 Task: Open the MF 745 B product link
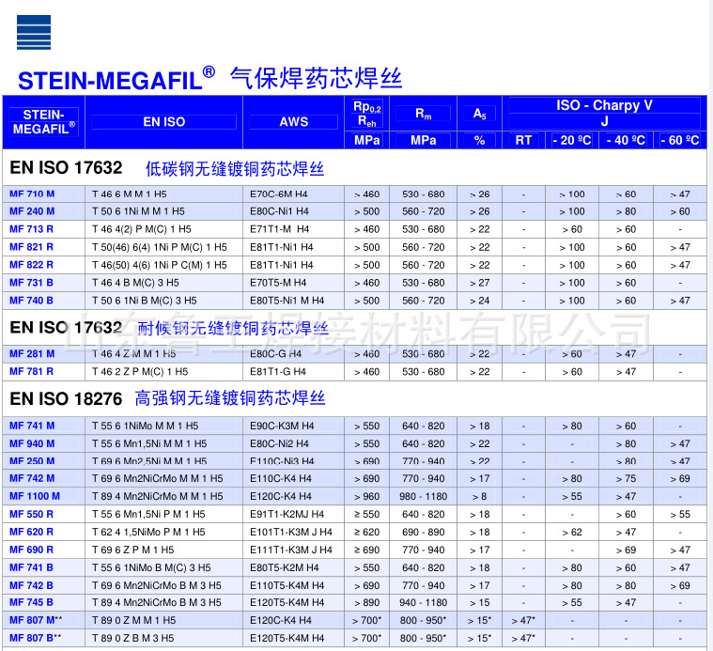tap(32, 602)
